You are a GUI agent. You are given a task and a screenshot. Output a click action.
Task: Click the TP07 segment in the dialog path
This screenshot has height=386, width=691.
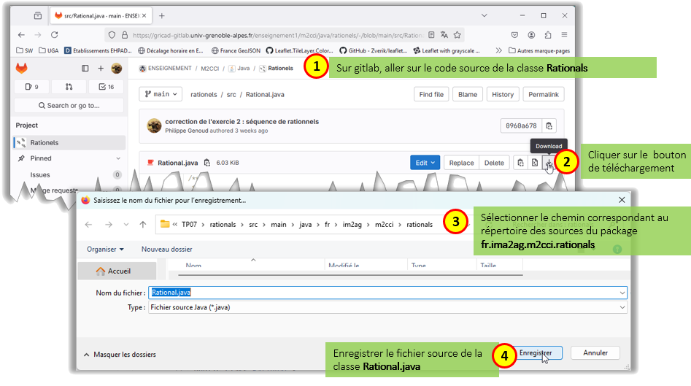189,225
